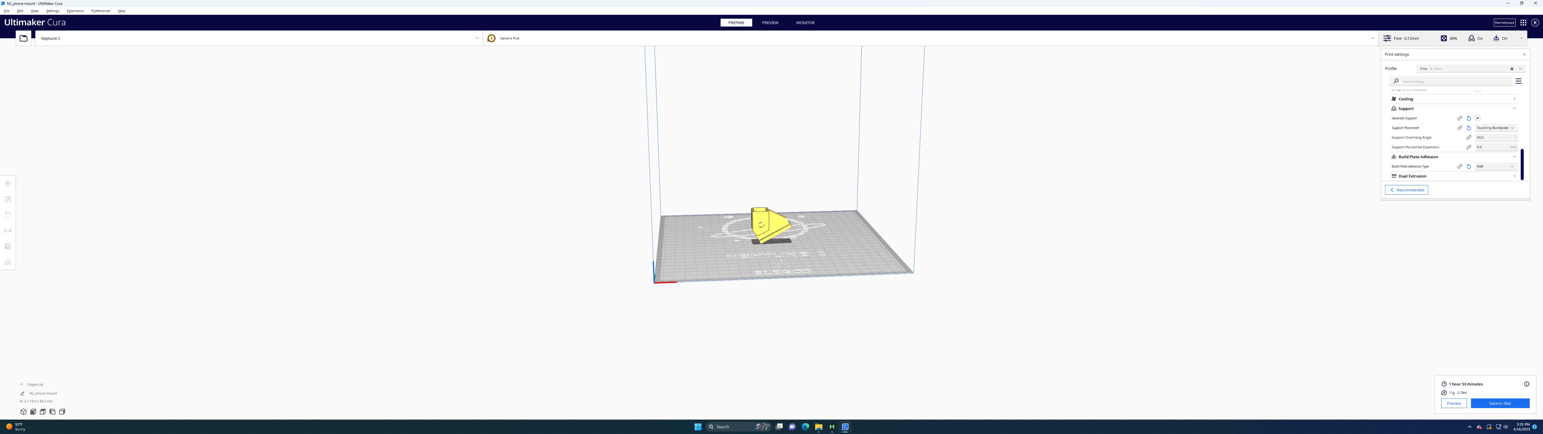Viewport: 1543px width, 434px height.
Task: Toggle Z Hop When Retracted checkbox
Action: coord(1478,90)
